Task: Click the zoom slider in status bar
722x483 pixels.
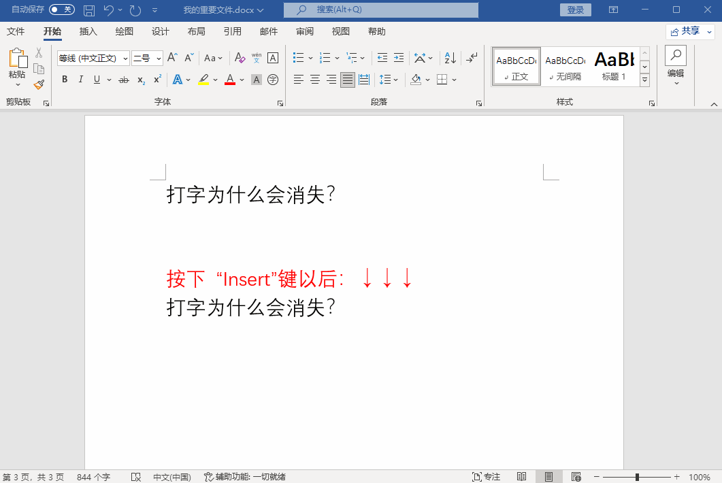Action: coord(637,477)
